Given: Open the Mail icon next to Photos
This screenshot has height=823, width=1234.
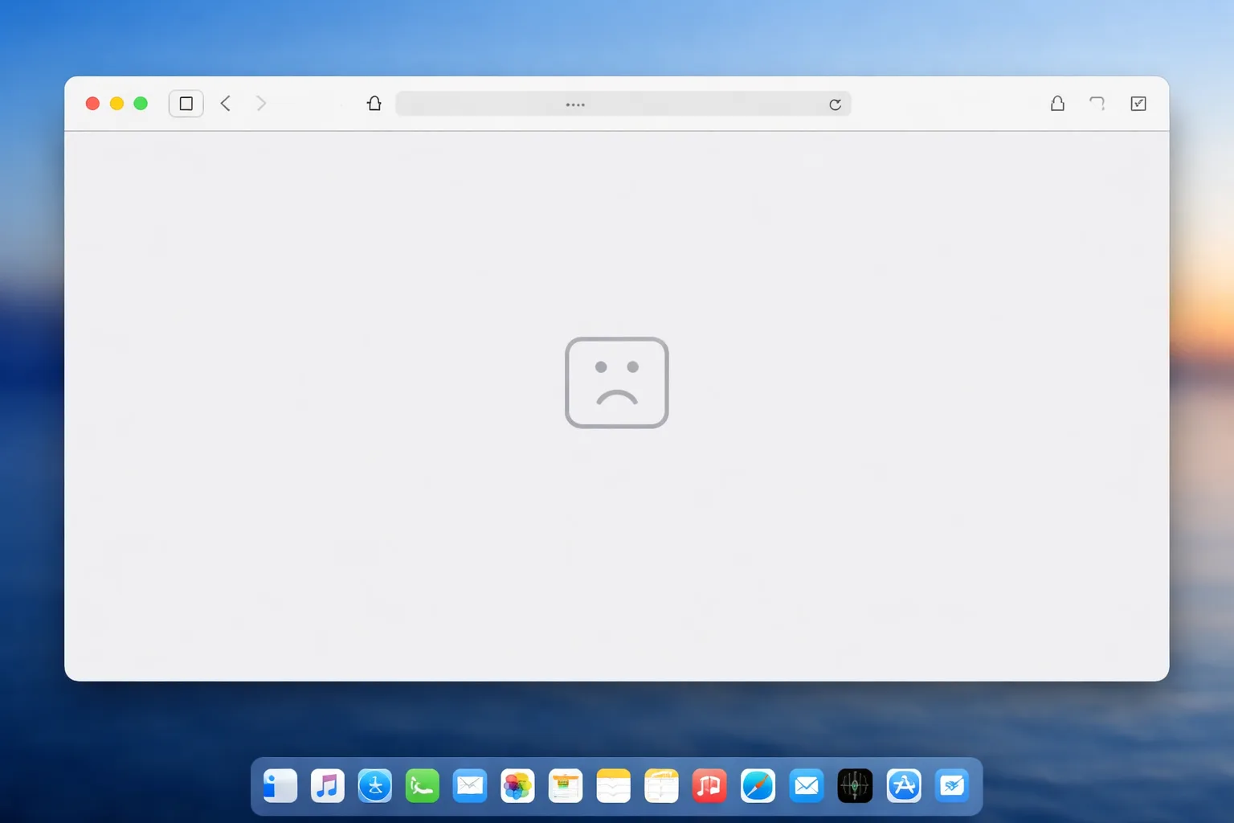Looking at the screenshot, I should (x=470, y=786).
